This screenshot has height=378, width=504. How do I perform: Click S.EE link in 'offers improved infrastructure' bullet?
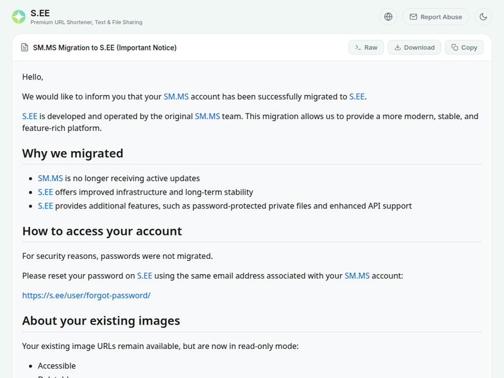(45, 192)
